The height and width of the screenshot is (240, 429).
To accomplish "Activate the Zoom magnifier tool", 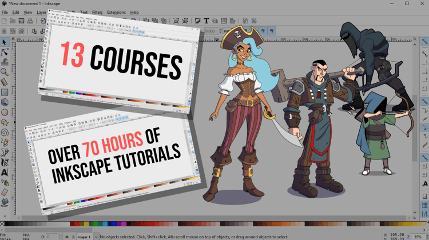I will (x=5, y=72).
